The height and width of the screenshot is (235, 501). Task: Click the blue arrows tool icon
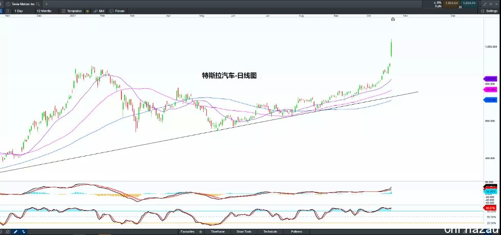click(23, 231)
